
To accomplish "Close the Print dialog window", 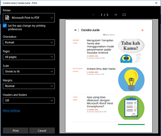I will pos(156,3).
